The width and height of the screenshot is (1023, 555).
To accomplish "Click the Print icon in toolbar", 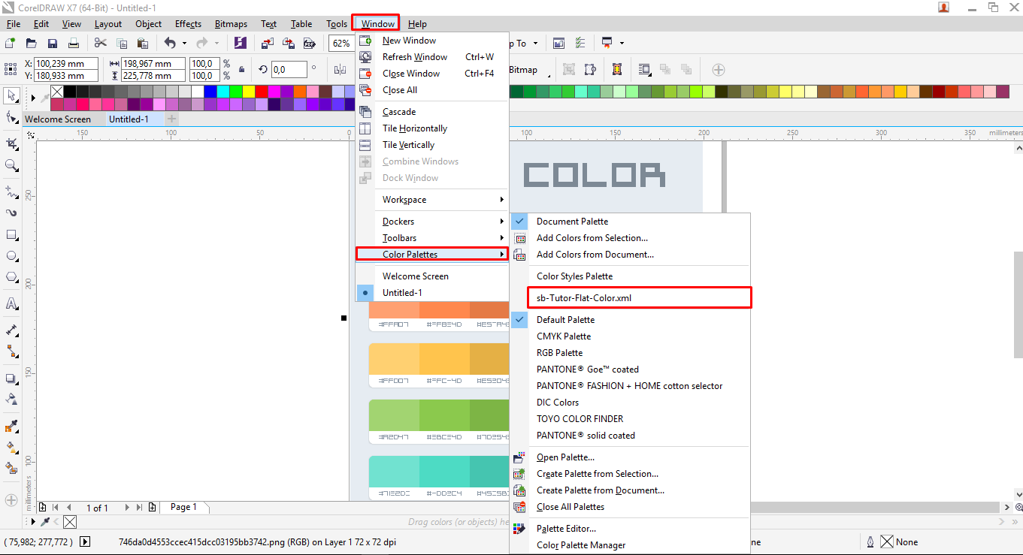I will [x=74, y=44].
